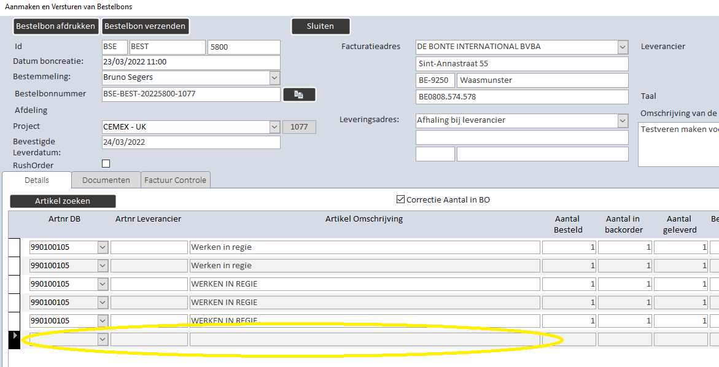Click the copy icon beside Bestelbonnummer
Image resolution: width=719 pixels, height=367 pixels.
(x=300, y=95)
